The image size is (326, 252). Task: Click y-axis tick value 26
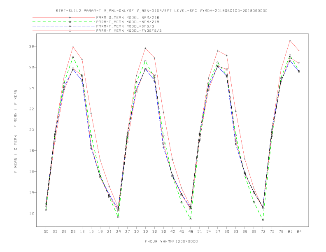coord(31,67)
